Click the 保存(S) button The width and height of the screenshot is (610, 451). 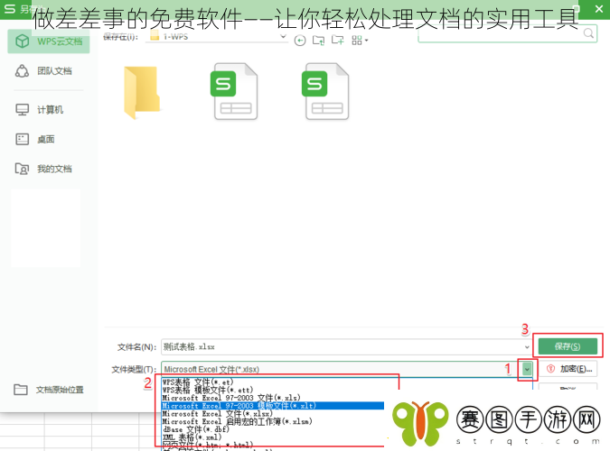click(x=568, y=346)
